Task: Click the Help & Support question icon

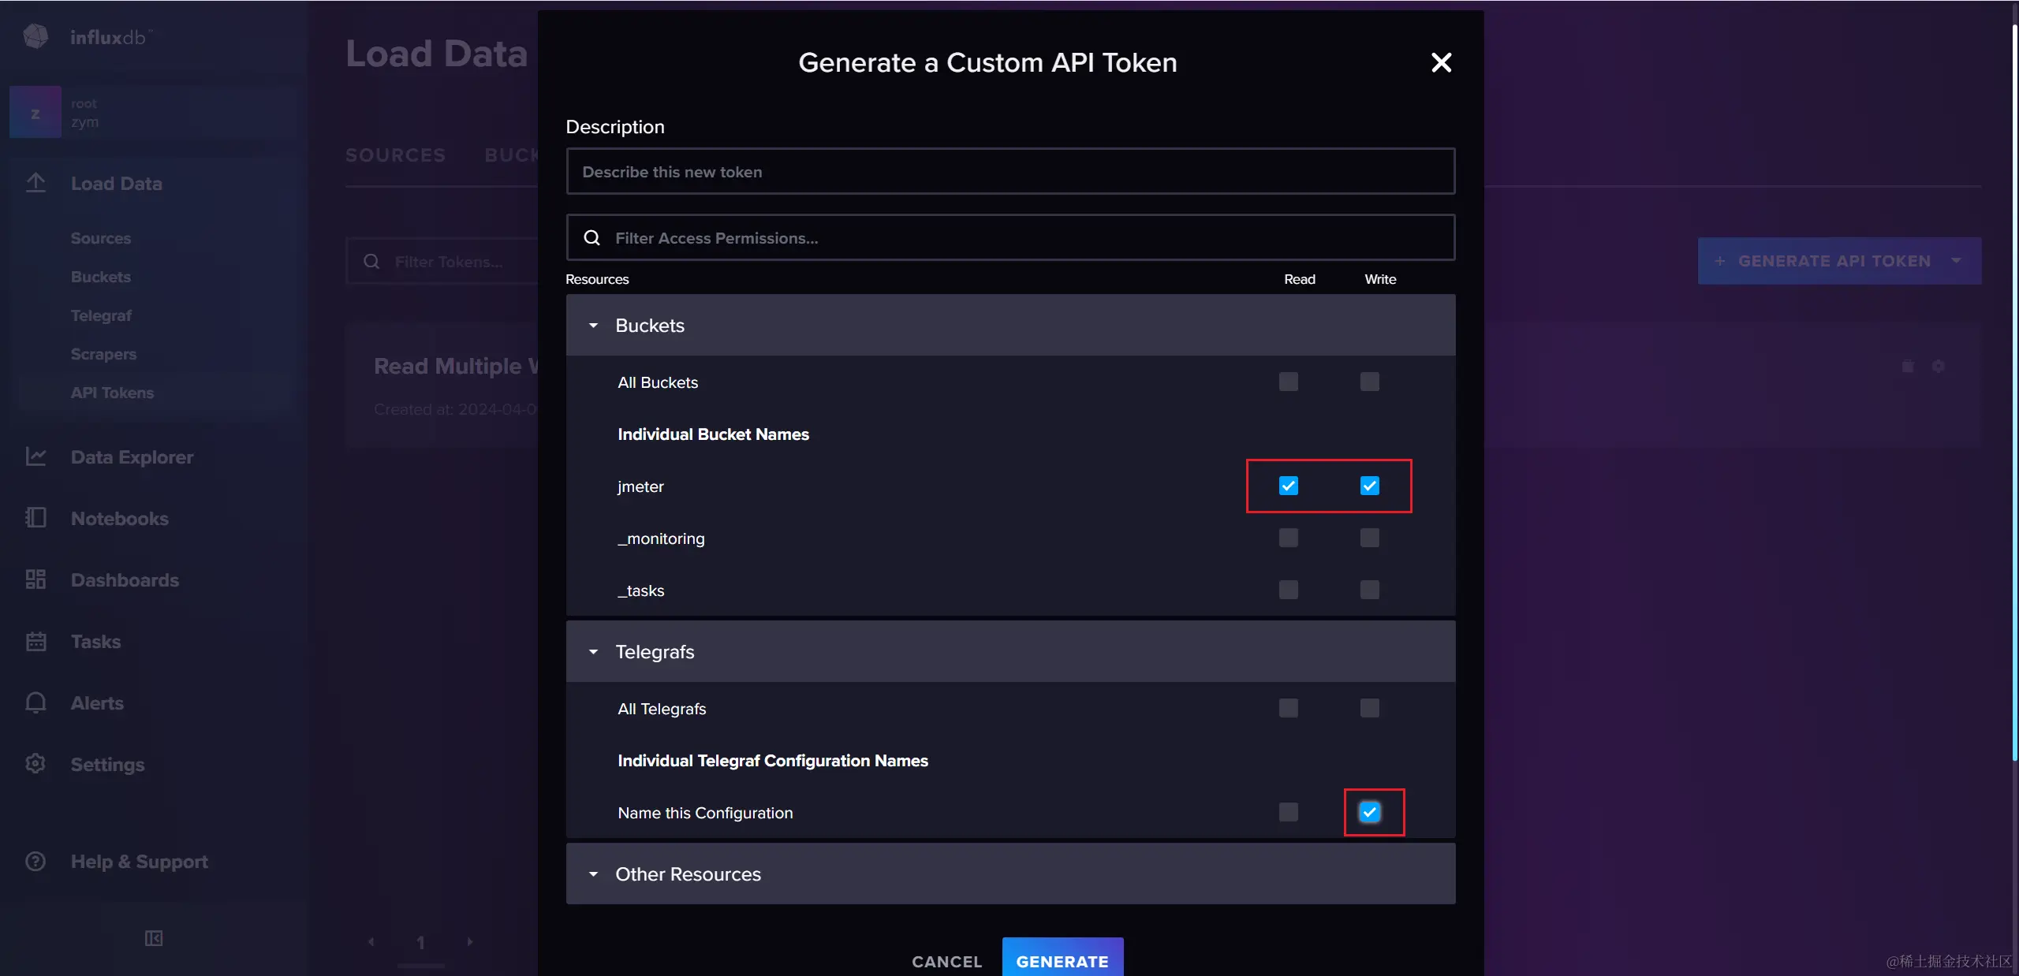Action: 35,861
